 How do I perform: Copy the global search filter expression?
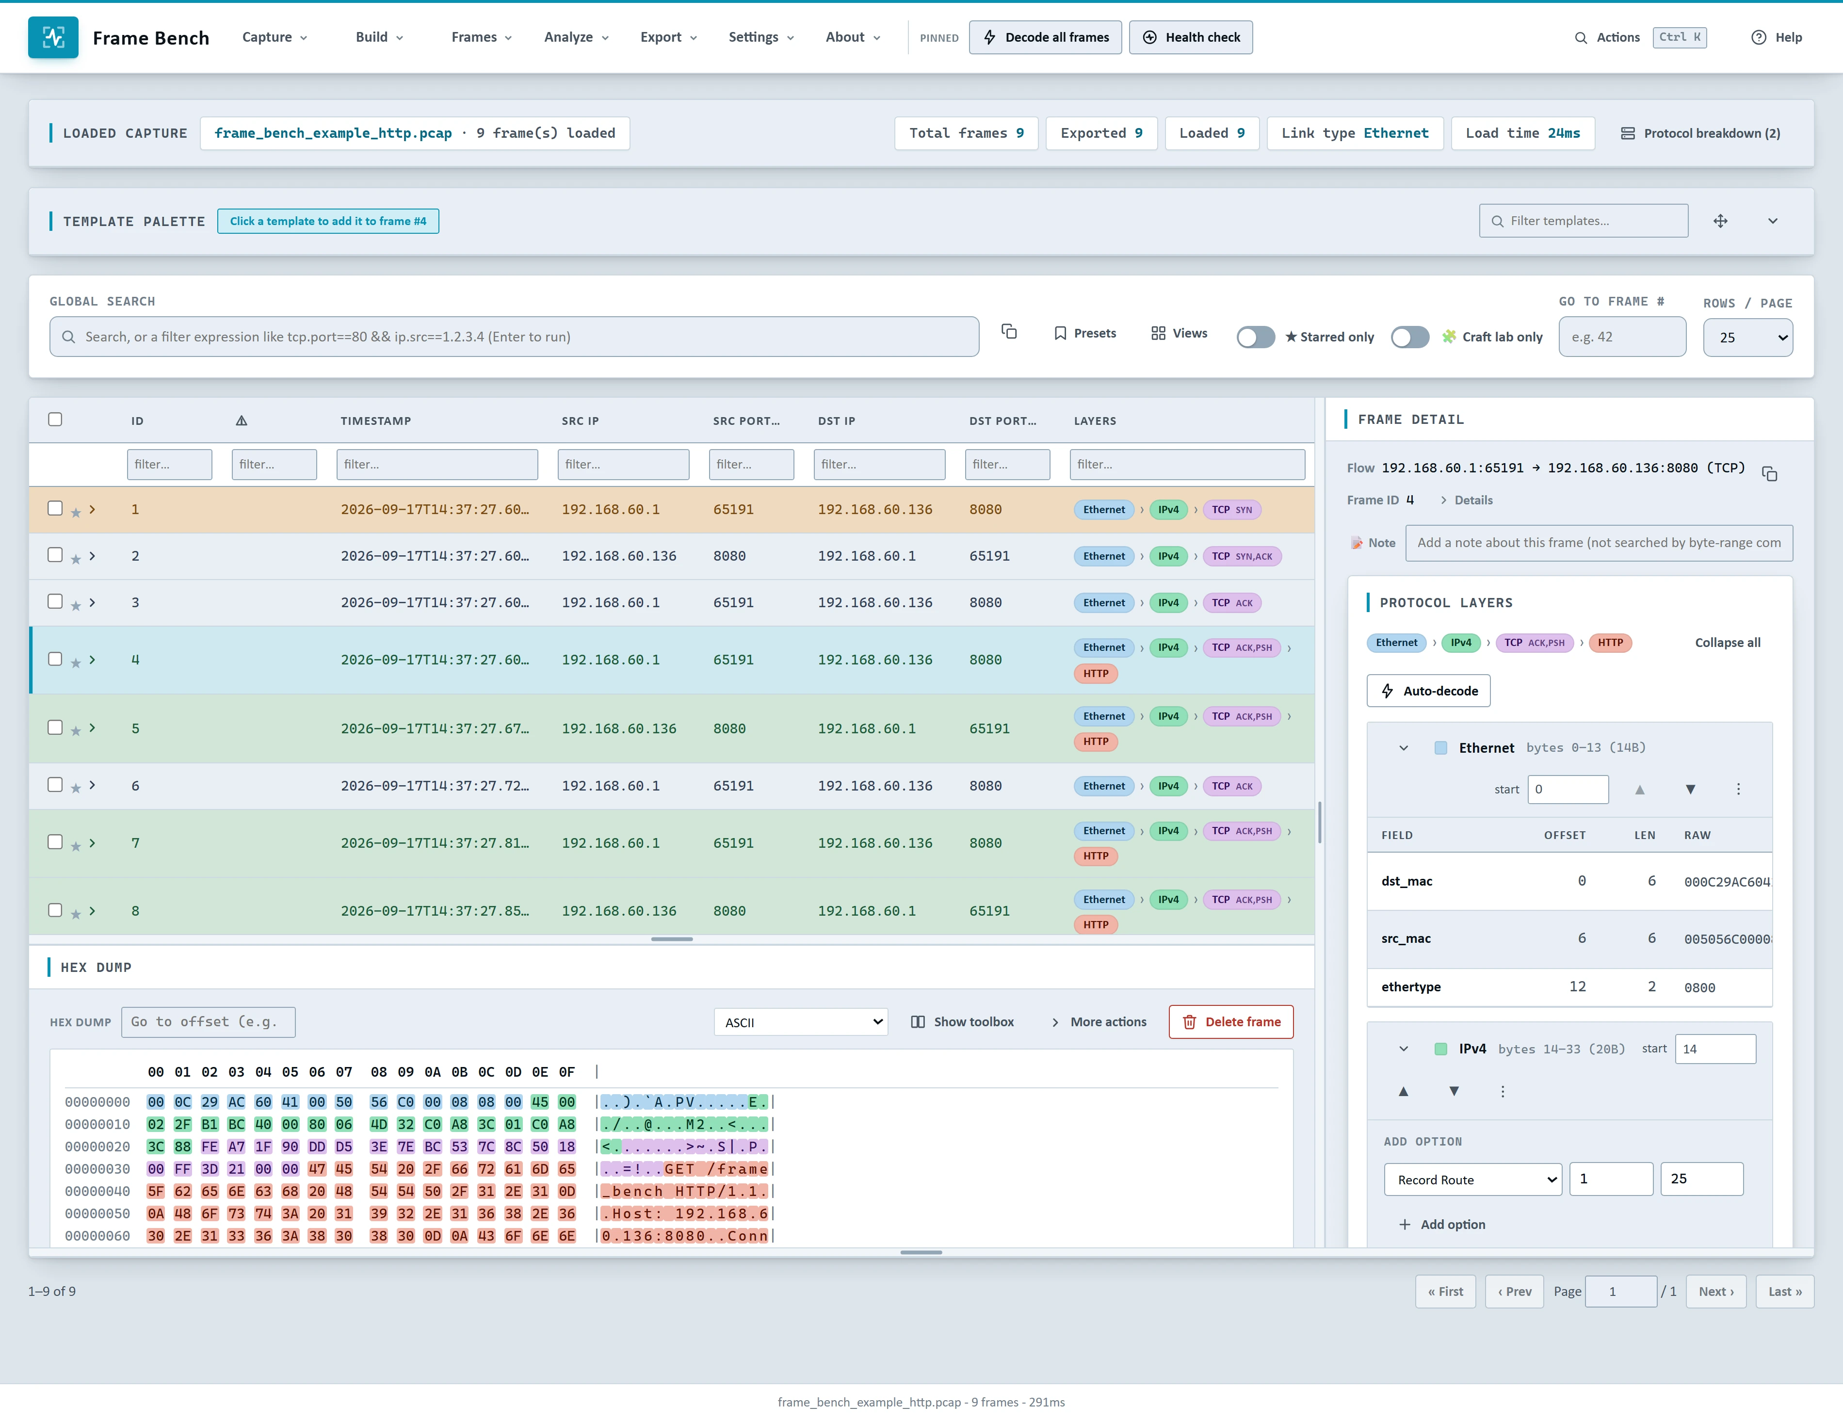[1009, 332]
